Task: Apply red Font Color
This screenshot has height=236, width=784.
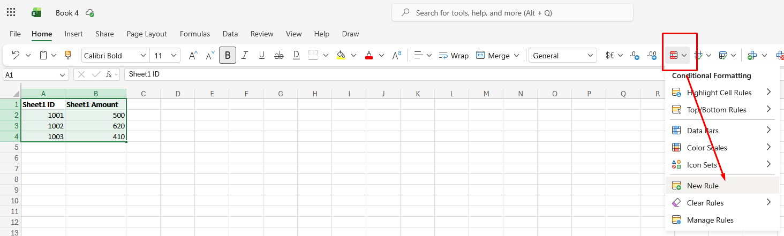Action: click(x=368, y=55)
